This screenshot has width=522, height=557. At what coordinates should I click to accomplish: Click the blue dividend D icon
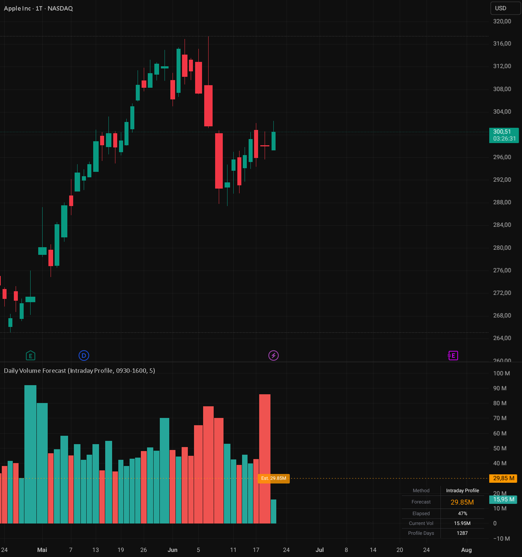[84, 355]
